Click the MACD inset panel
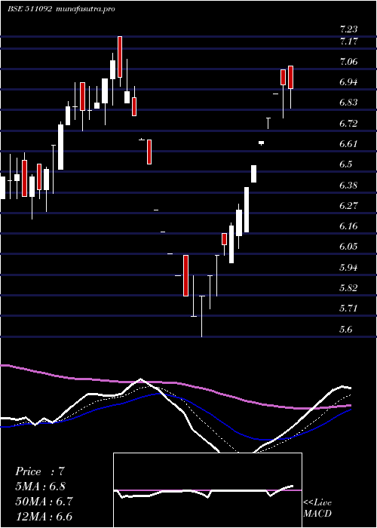Image resolution: width=377 pixels, height=528 pixels. (207, 490)
